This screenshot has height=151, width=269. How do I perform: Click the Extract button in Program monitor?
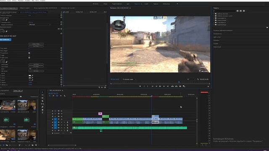pos(176,86)
